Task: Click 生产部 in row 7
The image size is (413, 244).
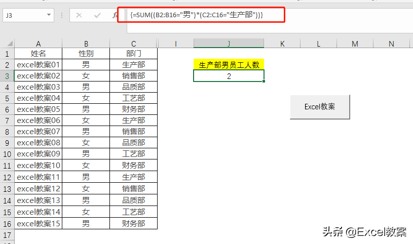Action: (134, 120)
